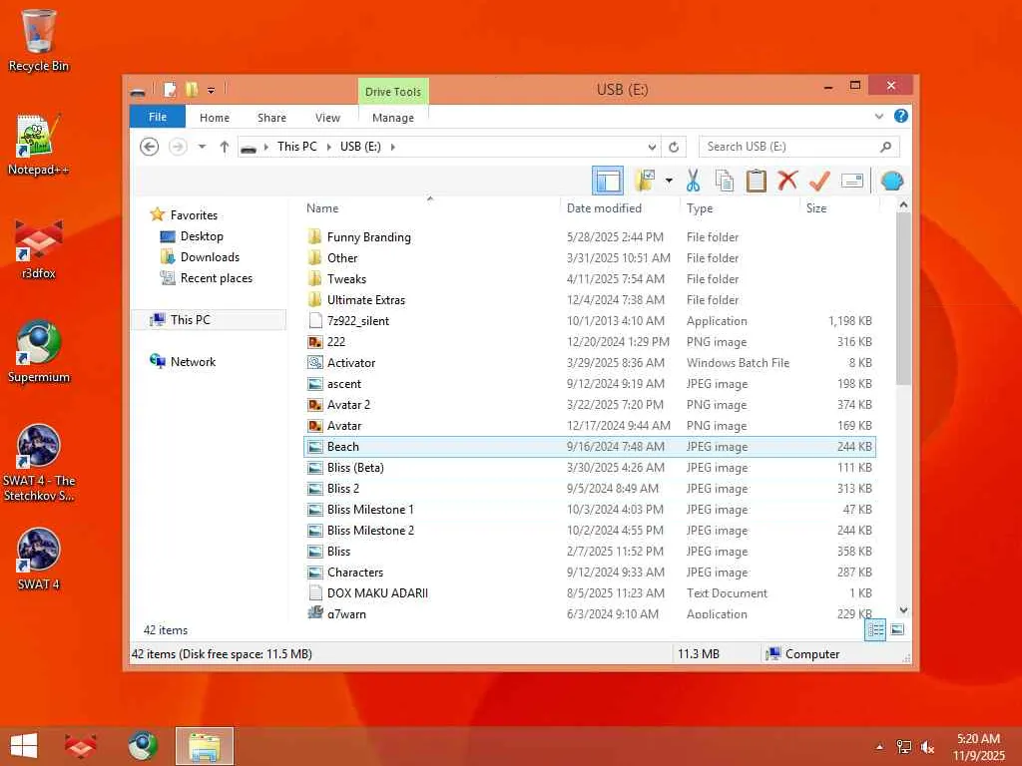Expand the chevron after This PC in breadcrumb
The height and width of the screenshot is (766, 1022).
coord(328,147)
